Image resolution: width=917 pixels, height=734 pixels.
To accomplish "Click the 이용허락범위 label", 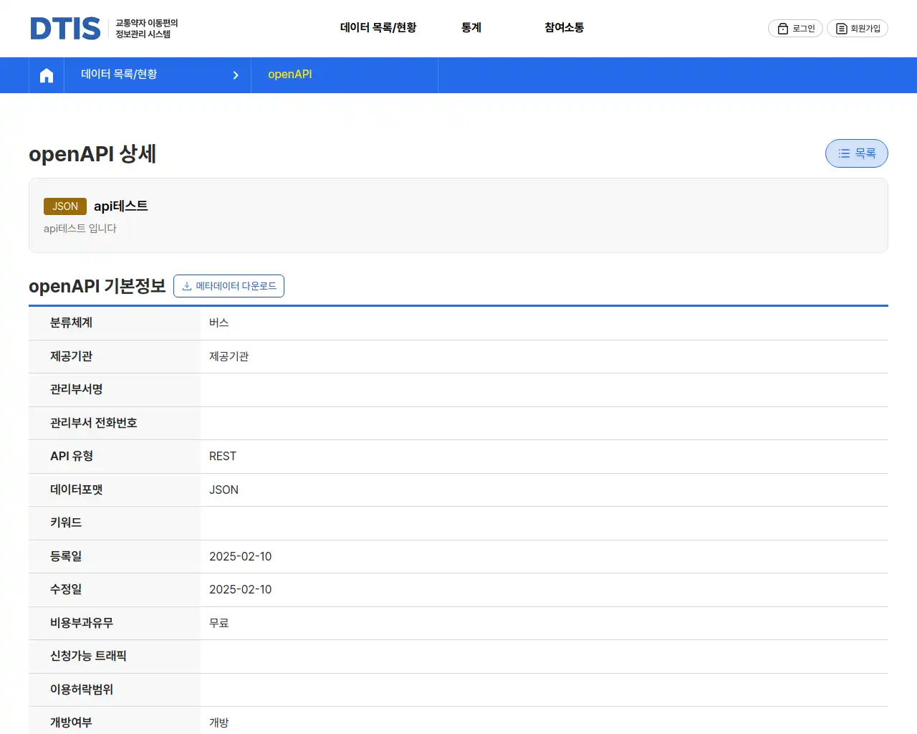I will point(82,690).
